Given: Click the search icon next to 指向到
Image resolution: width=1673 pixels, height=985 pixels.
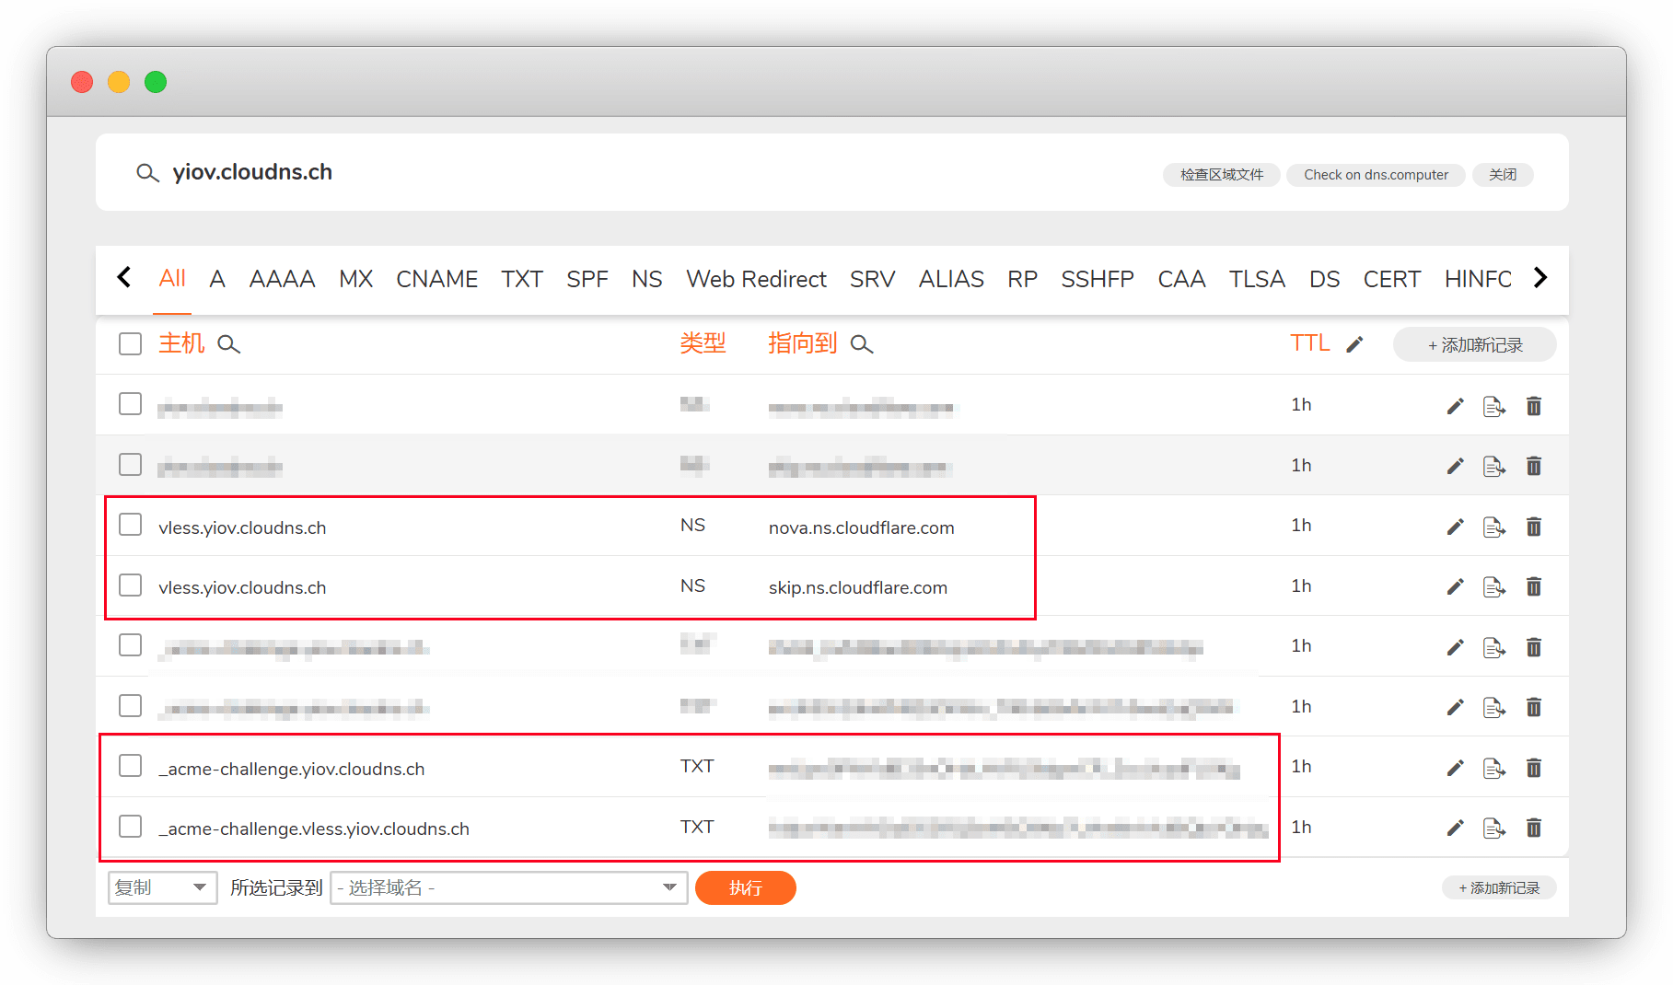Looking at the screenshot, I should point(861,344).
